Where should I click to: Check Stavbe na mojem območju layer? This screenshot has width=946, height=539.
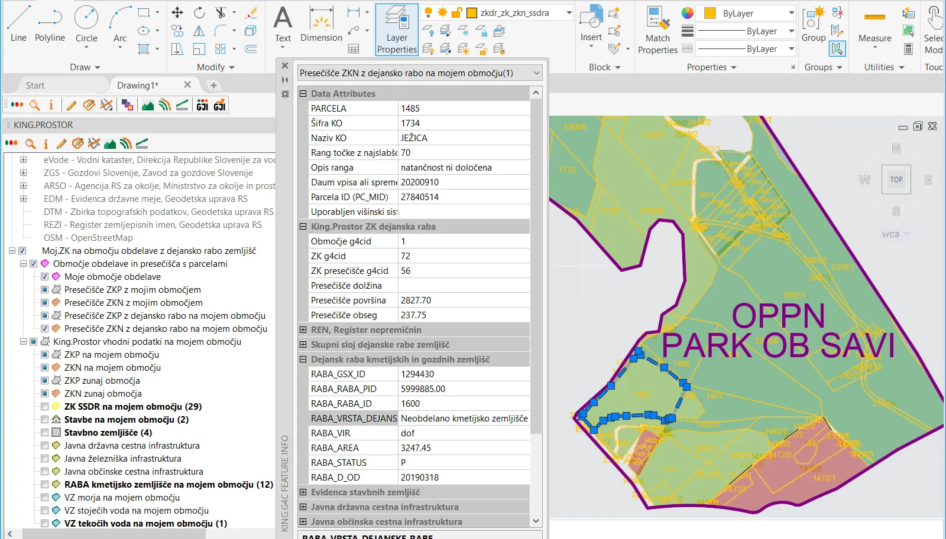pos(45,419)
